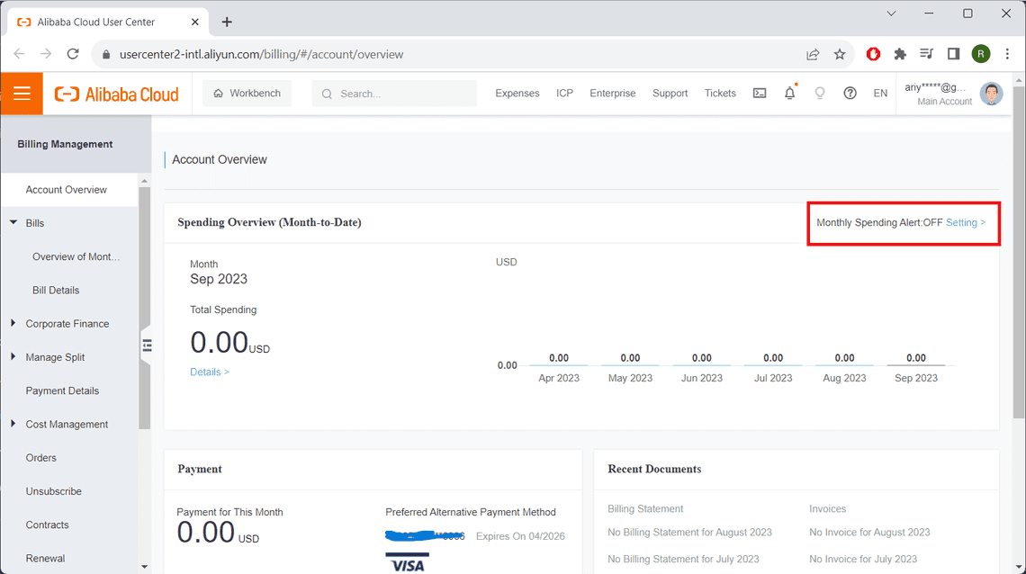Switch to the Tickets menu item
The height and width of the screenshot is (574, 1026).
tap(720, 93)
